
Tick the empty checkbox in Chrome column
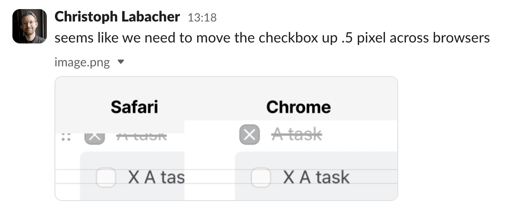click(261, 178)
